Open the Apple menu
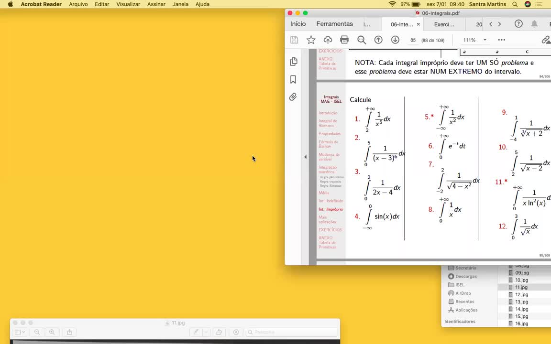Image resolution: width=551 pixels, height=344 pixels. click(11, 4)
